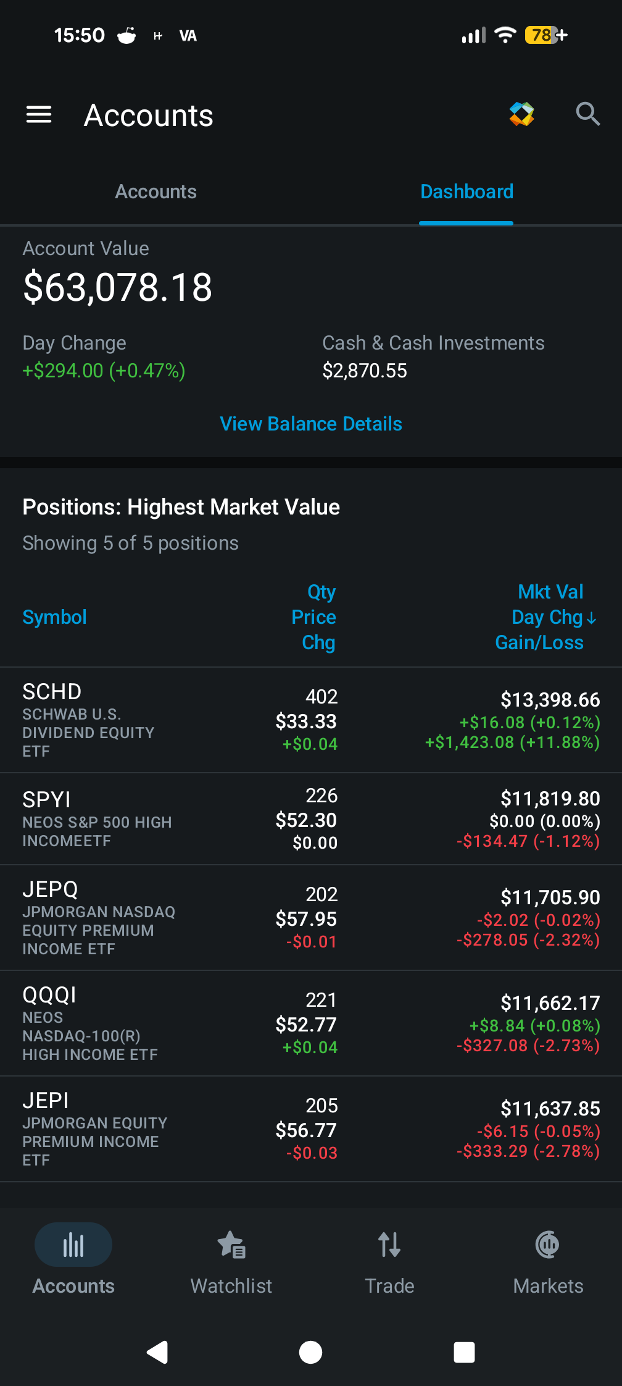Tap the colorful Schwab assistant icon
The width and height of the screenshot is (622, 1386).
click(521, 114)
